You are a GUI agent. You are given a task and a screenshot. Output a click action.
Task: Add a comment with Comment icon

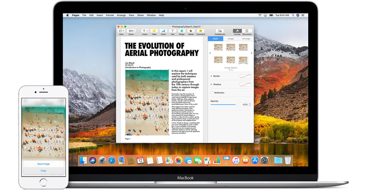[200, 31]
